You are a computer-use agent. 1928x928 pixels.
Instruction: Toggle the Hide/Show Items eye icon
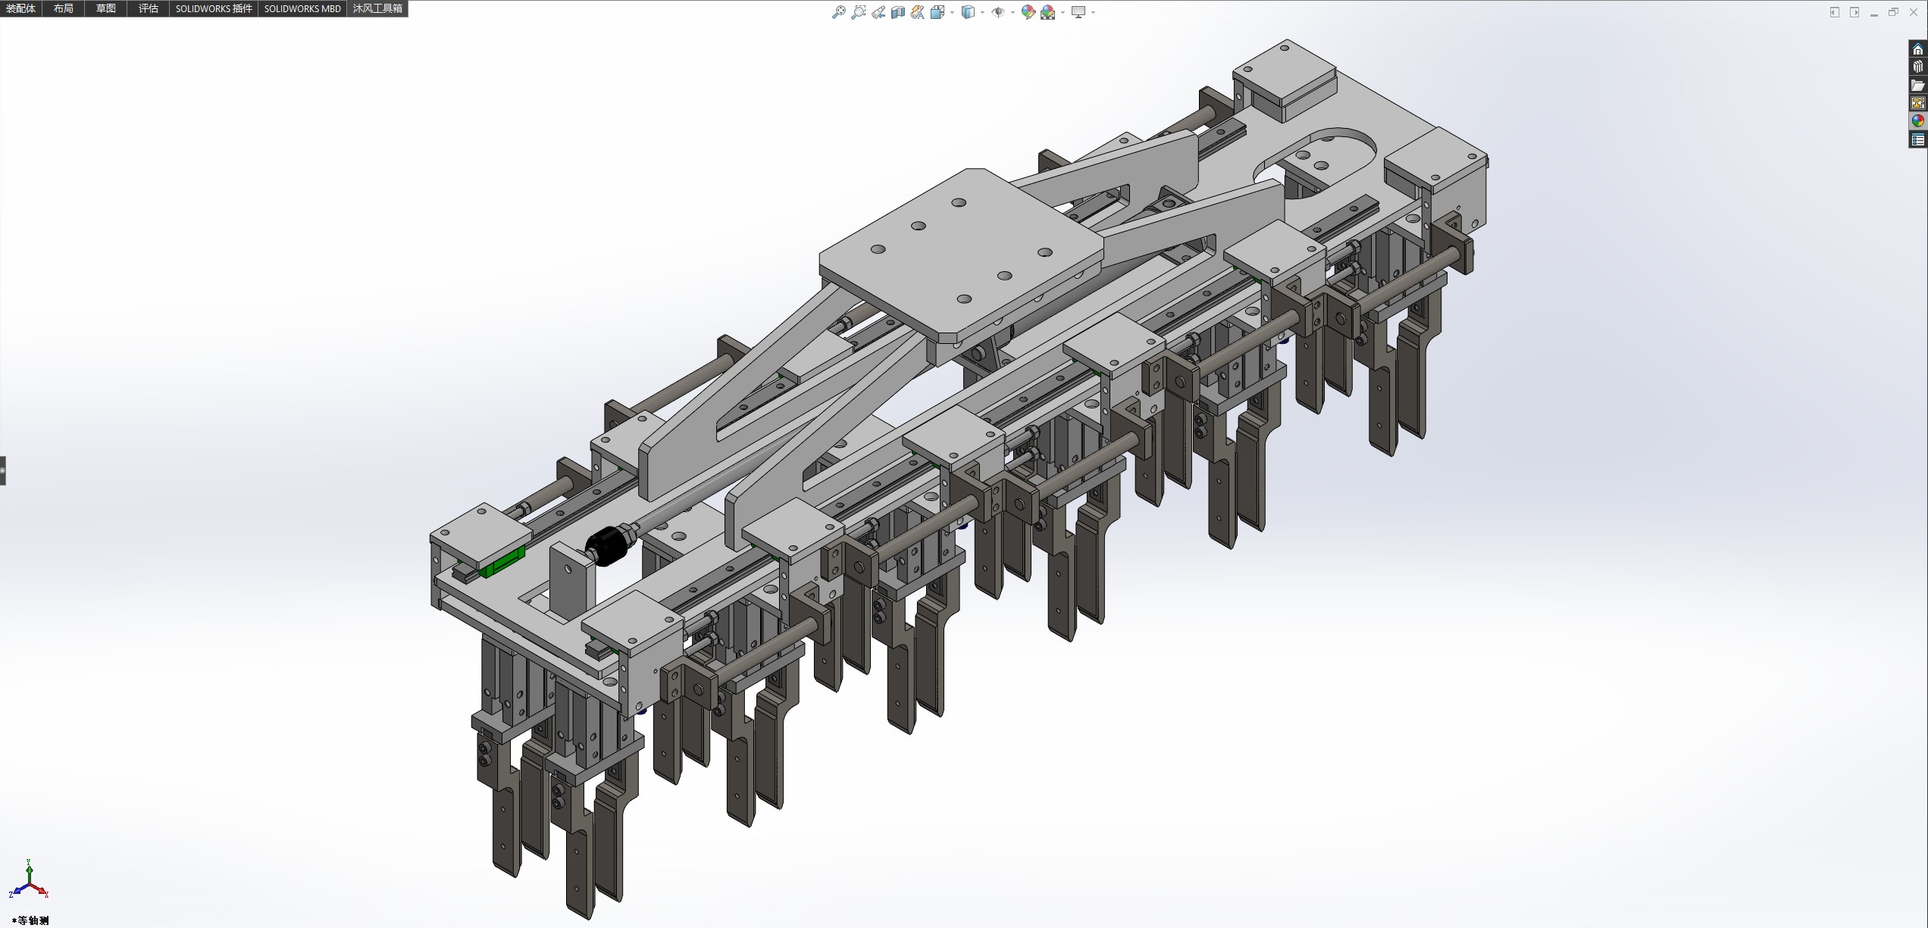[x=998, y=12]
